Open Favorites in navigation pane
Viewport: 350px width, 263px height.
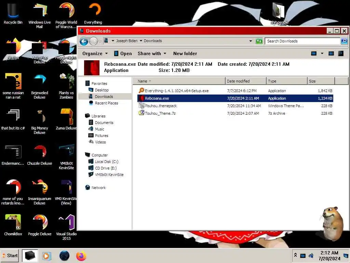(x=96, y=84)
